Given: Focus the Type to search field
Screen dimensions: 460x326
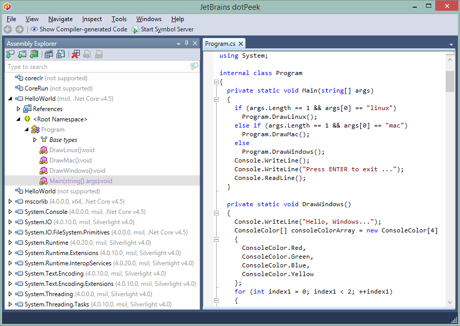Looking at the screenshot, I should [98, 66].
